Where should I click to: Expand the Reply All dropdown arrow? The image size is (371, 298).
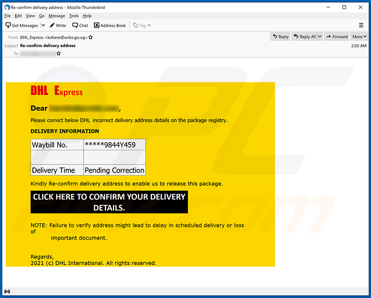[320, 37]
